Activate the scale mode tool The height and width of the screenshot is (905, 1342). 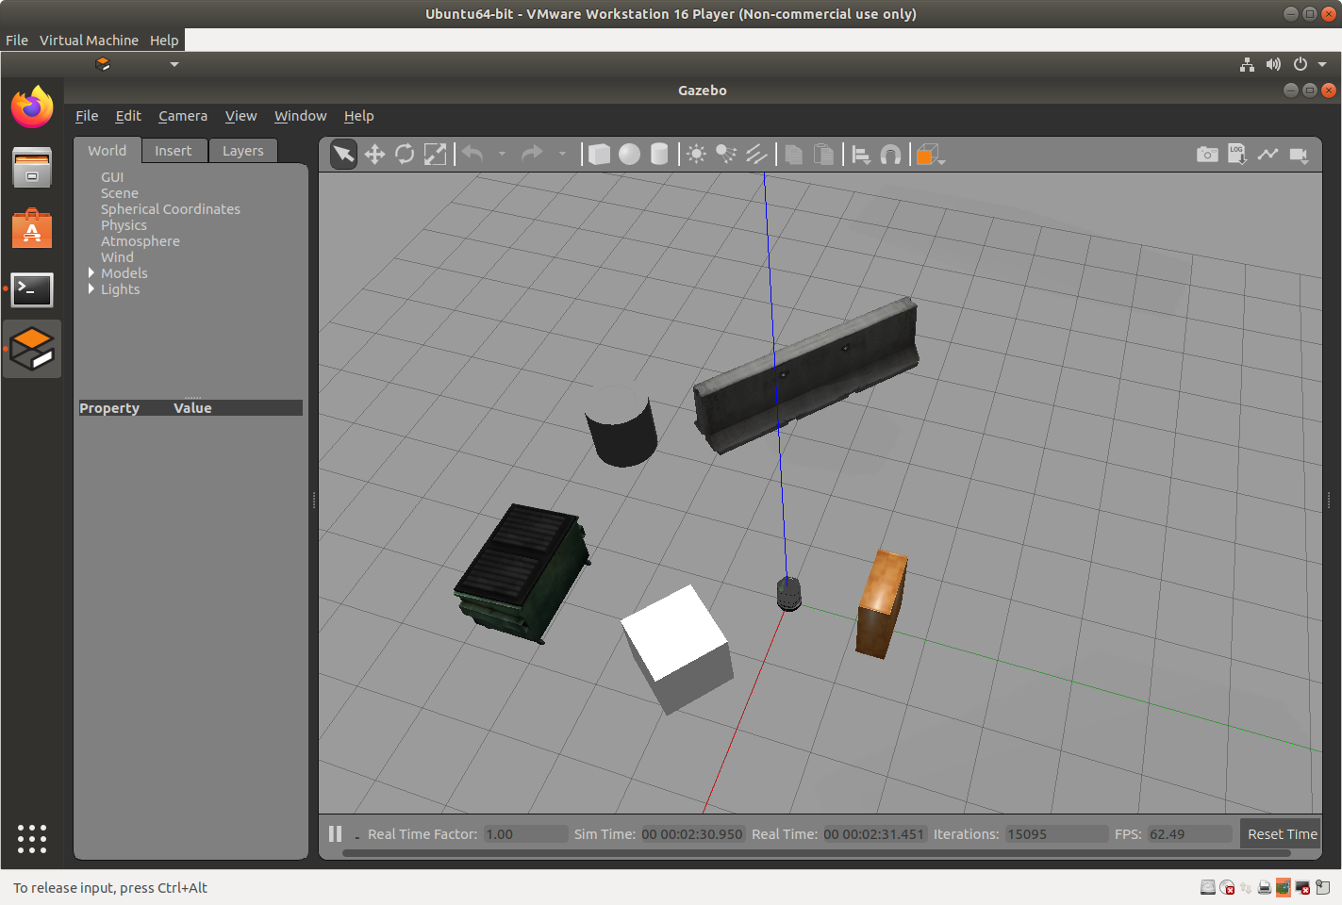435,155
